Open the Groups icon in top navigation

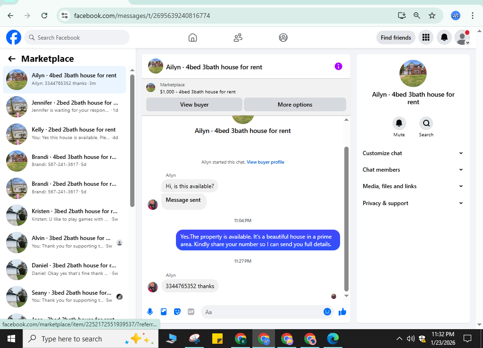[x=283, y=38]
